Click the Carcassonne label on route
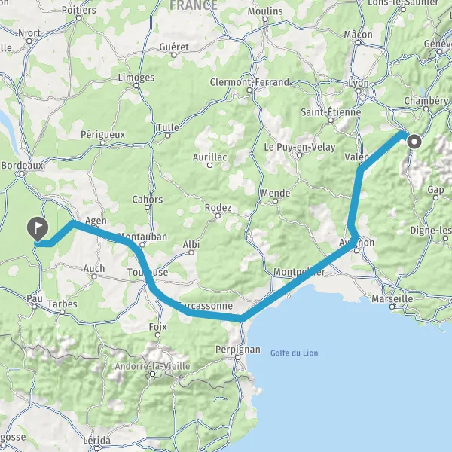Screen dimensions: 452x452 coord(205,306)
